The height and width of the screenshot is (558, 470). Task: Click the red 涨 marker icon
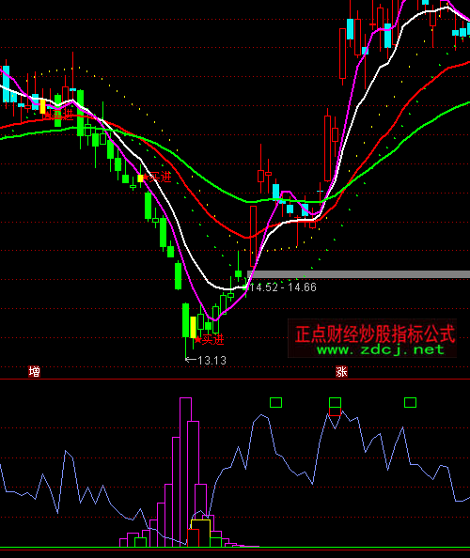(341, 372)
